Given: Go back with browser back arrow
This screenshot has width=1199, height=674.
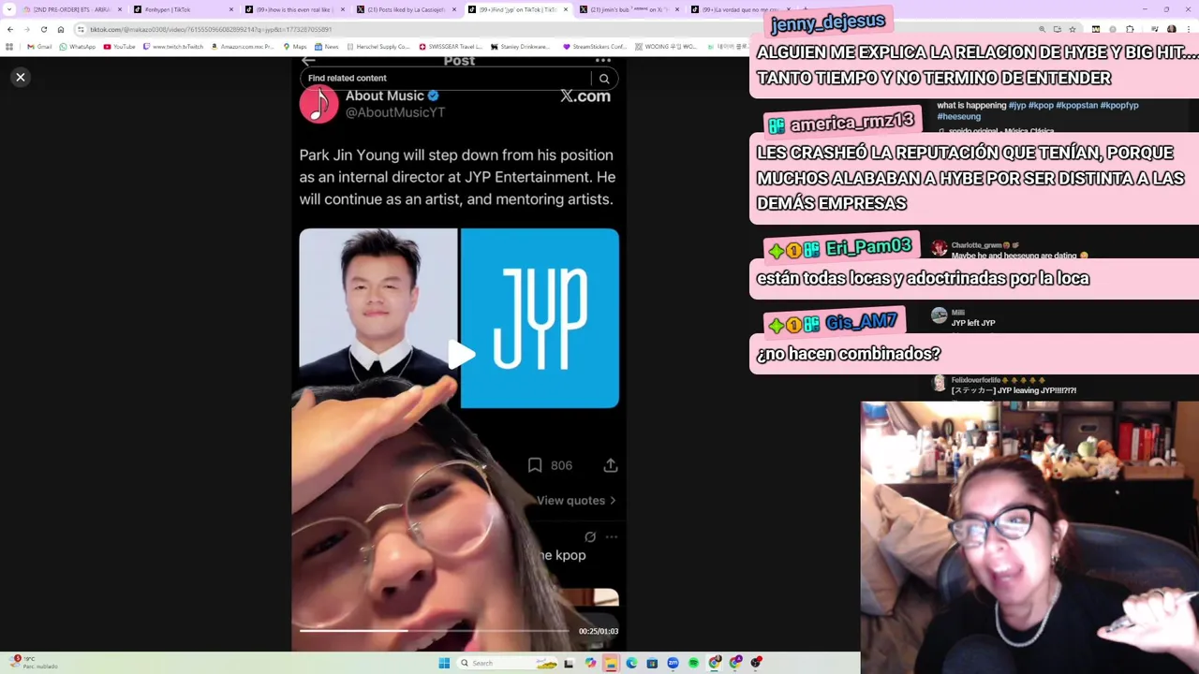Looking at the screenshot, I should (x=10, y=29).
